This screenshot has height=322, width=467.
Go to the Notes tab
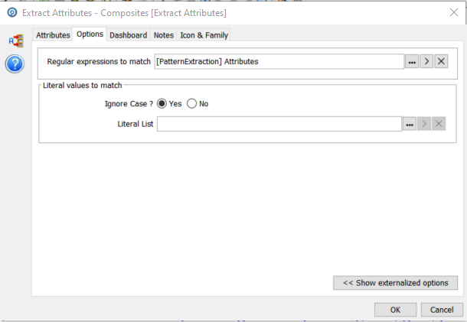(x=164, y=35)
